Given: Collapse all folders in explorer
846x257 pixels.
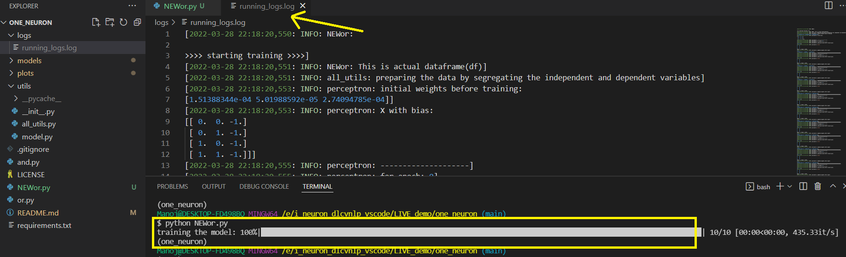Looking at the screenshot, I should 137,22.
